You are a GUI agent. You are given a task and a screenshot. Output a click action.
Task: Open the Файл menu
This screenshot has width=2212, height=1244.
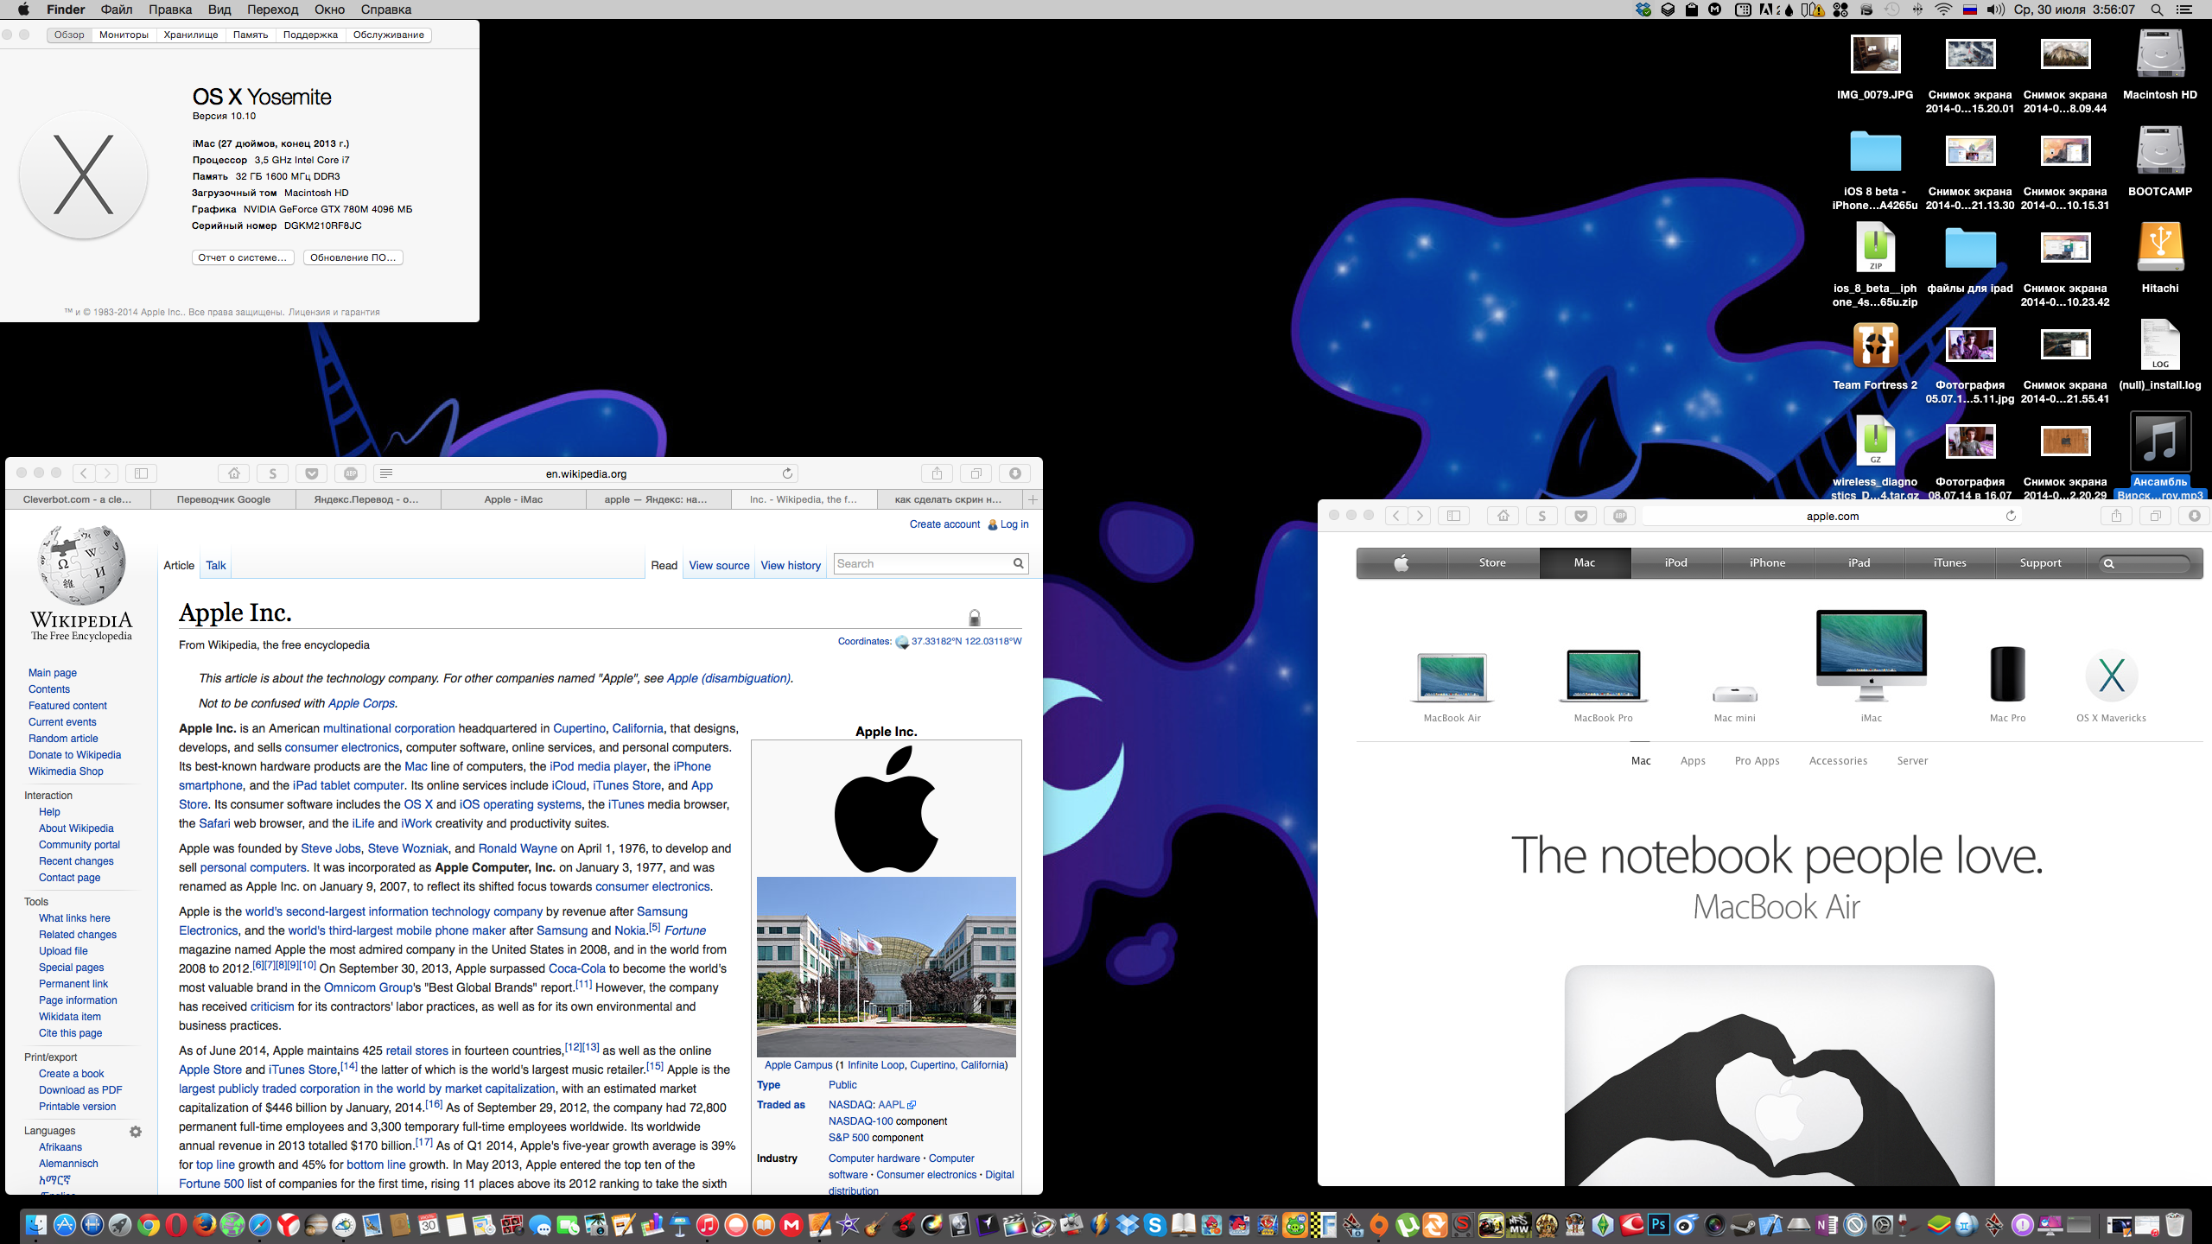coord(117,10)
